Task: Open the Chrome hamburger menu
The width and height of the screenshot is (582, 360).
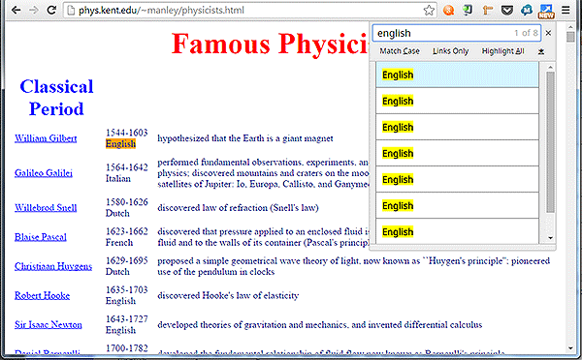Action: click(566, 10)
